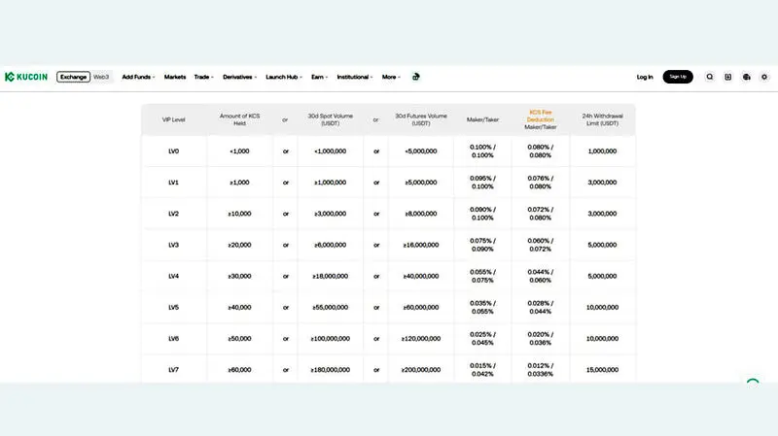Click the green gift icon after More

coord(415,77)
